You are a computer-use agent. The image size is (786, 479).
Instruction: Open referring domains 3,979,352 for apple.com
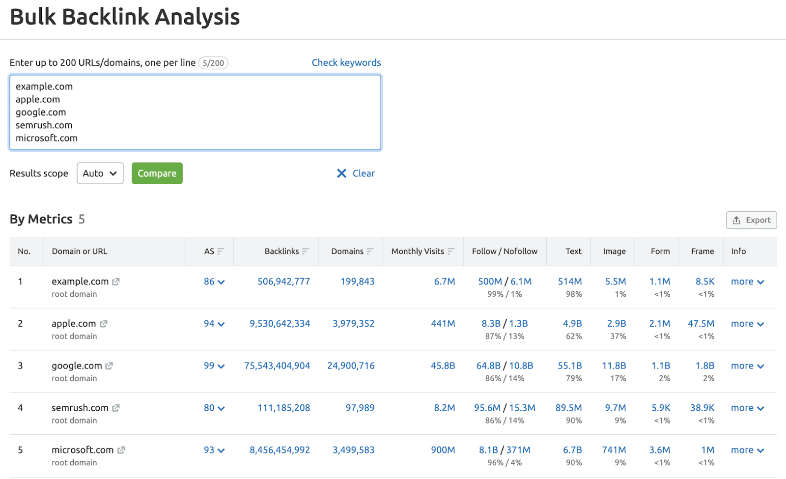(354, 324)
